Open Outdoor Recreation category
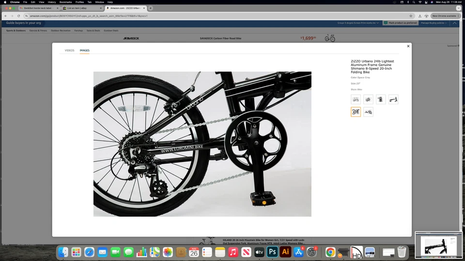This screenshot has height=261, width=465. pyautogui.click(x=61, y=30)
